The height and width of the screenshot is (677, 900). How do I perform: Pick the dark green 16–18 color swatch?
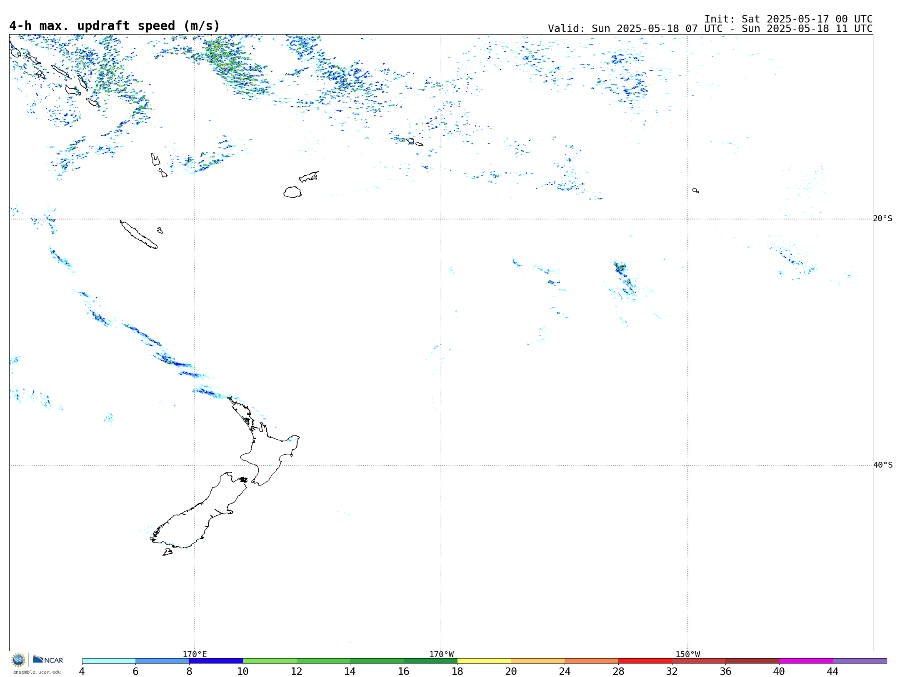click(x=430, y=661)
